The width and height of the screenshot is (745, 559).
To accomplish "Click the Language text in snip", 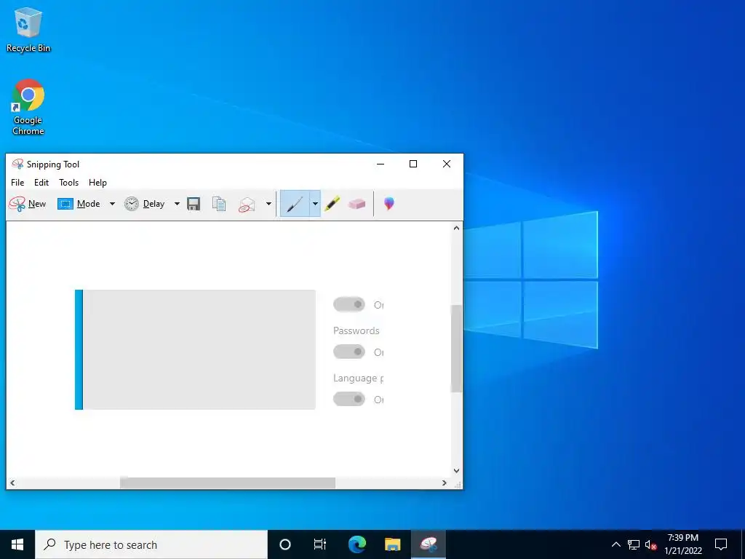I will click(358, 378).
